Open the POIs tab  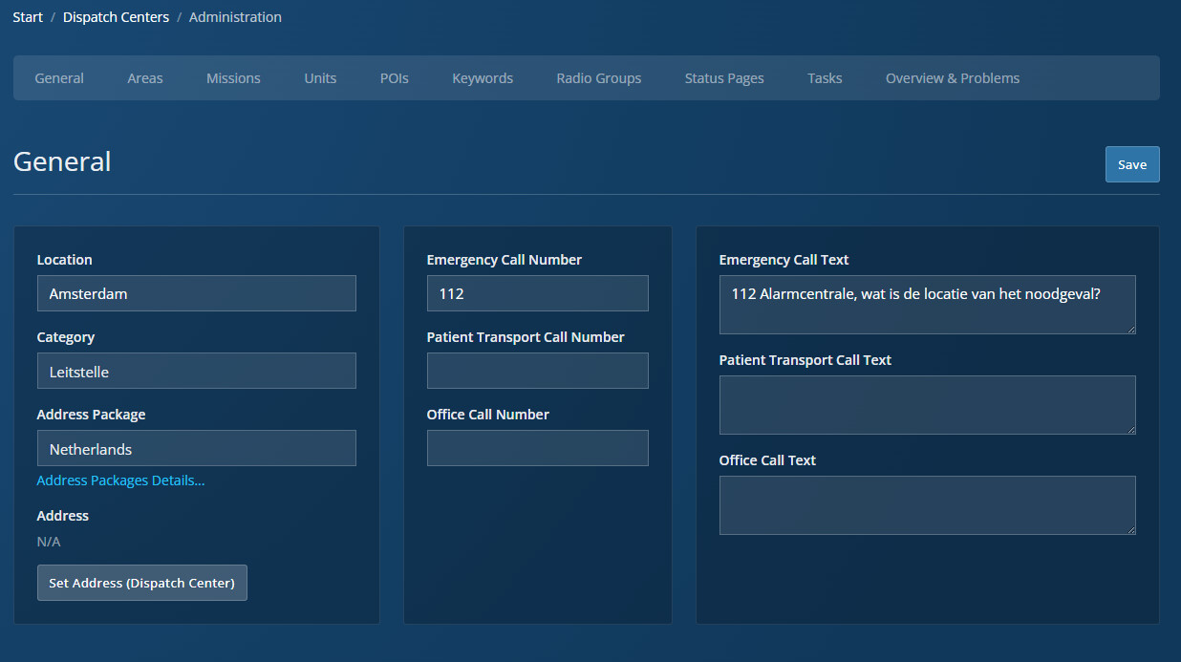pyautogui.click(x=394, y=78)
